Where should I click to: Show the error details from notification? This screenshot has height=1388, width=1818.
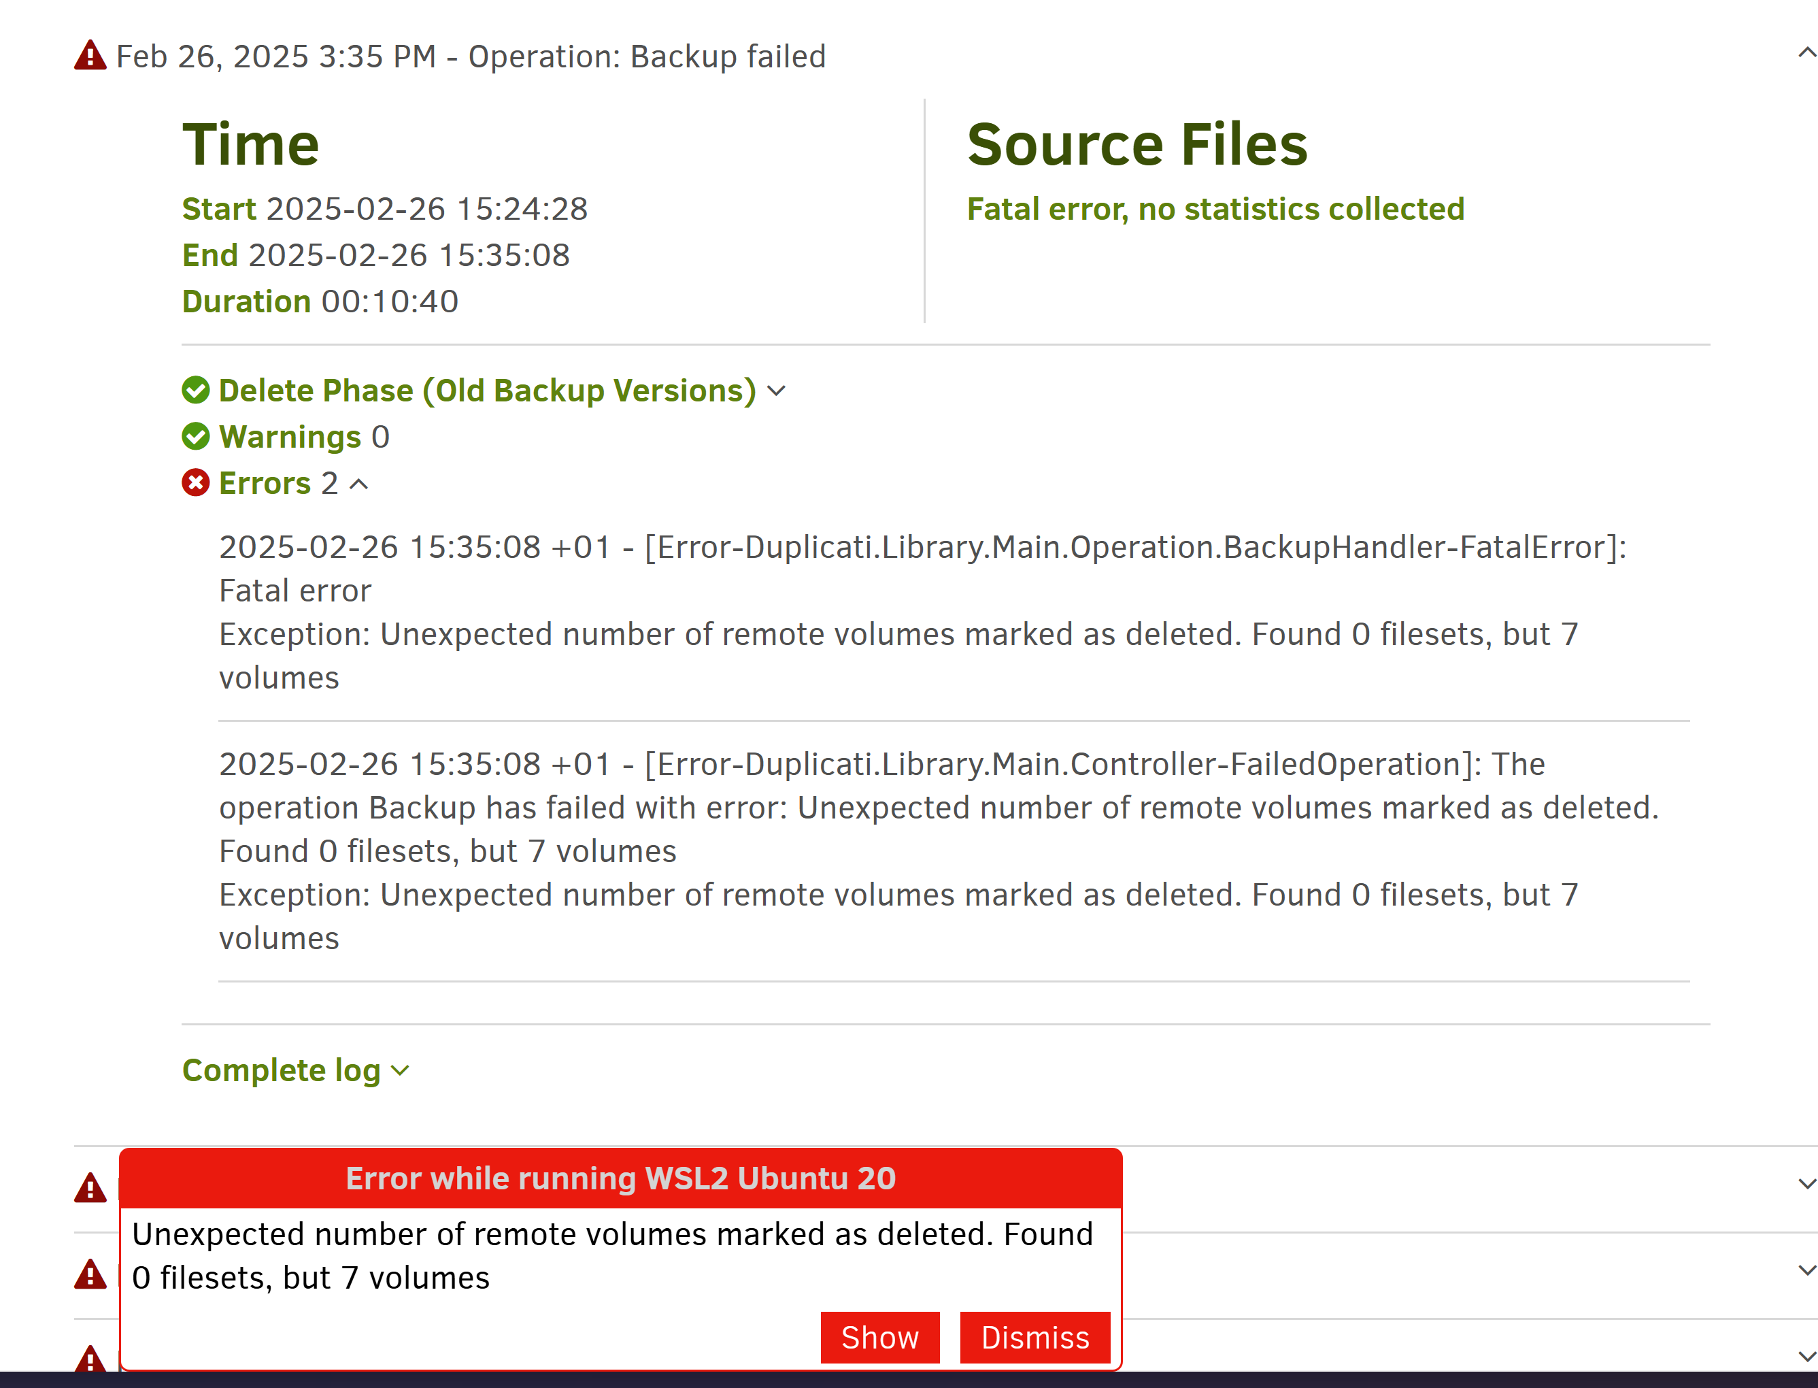(879, 1338)
